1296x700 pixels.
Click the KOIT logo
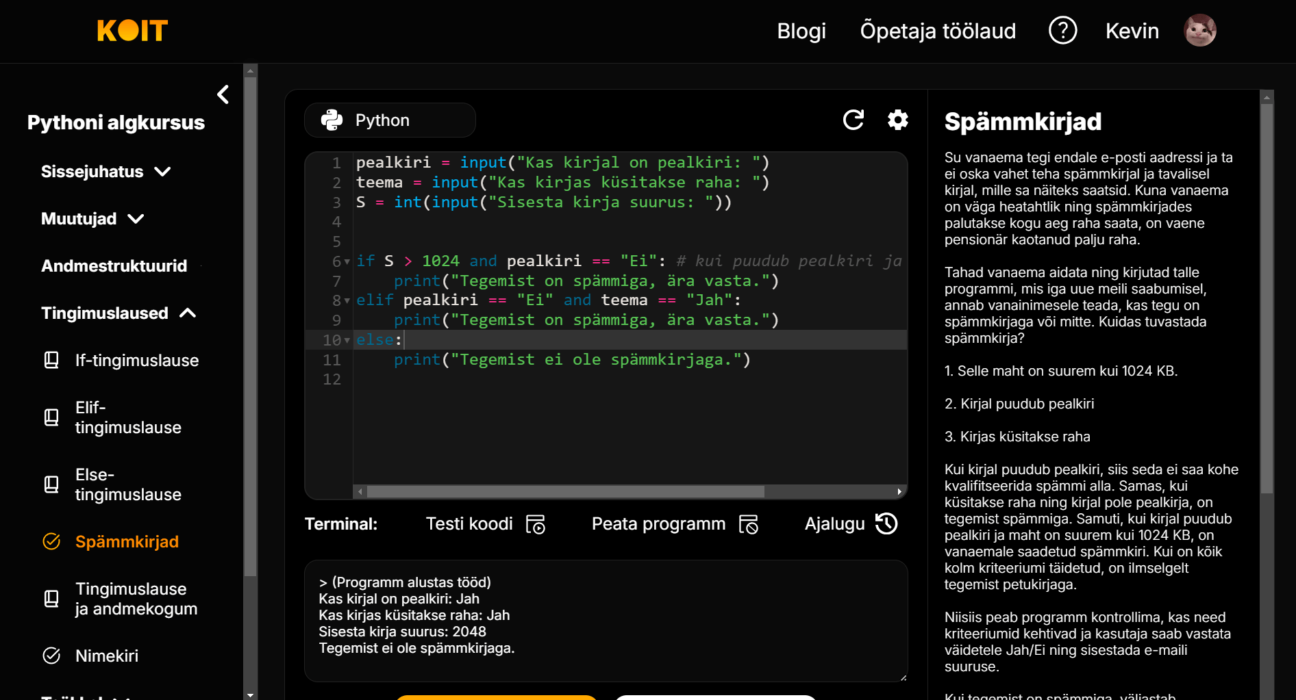coord(132,31)
